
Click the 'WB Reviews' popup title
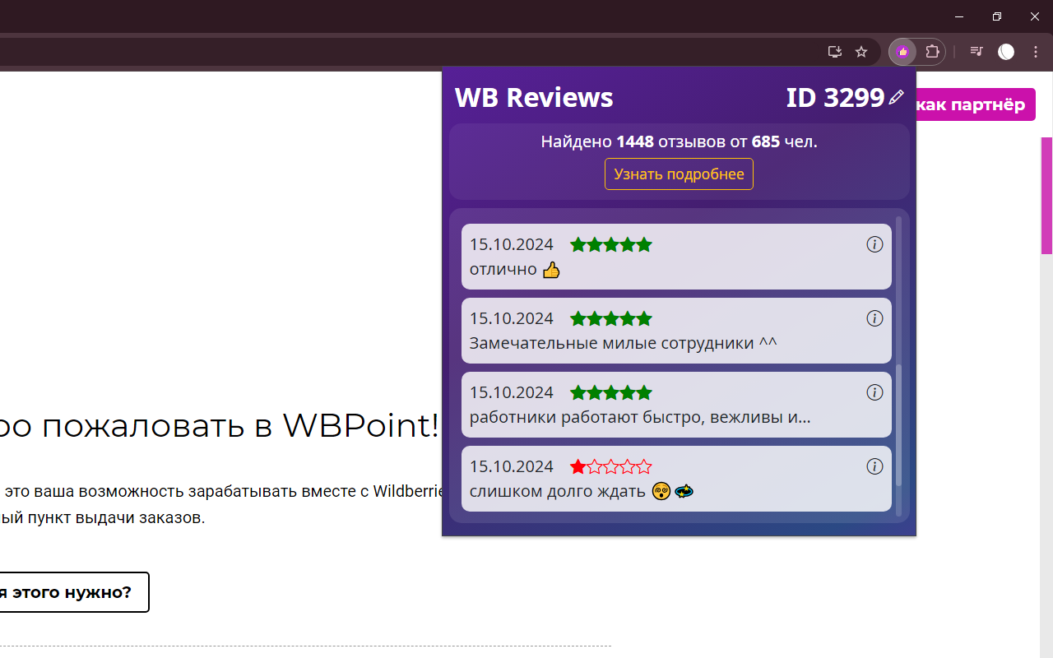click(x=534, y=97)
